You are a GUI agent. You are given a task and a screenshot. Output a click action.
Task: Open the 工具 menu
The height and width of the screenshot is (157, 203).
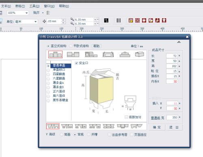pos(35,6)
